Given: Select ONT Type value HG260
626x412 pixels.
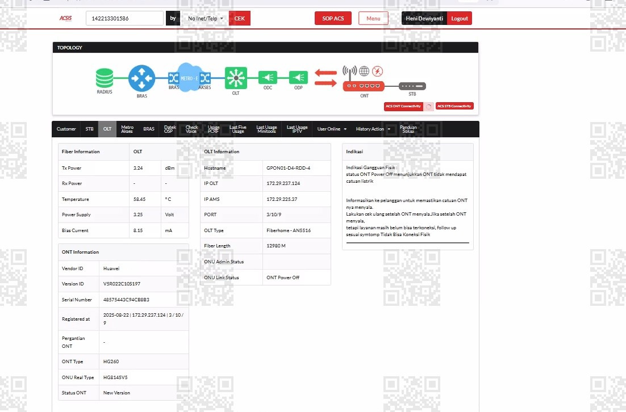Looking at the screenshot, I should (111, 361).
